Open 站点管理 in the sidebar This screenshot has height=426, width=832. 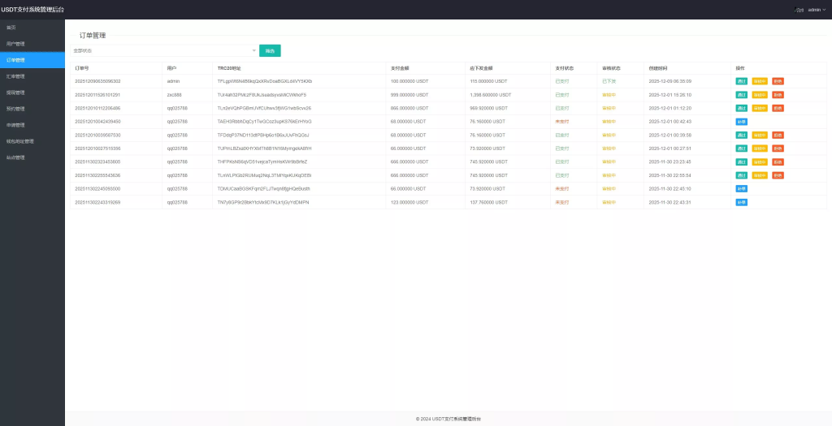15,157
